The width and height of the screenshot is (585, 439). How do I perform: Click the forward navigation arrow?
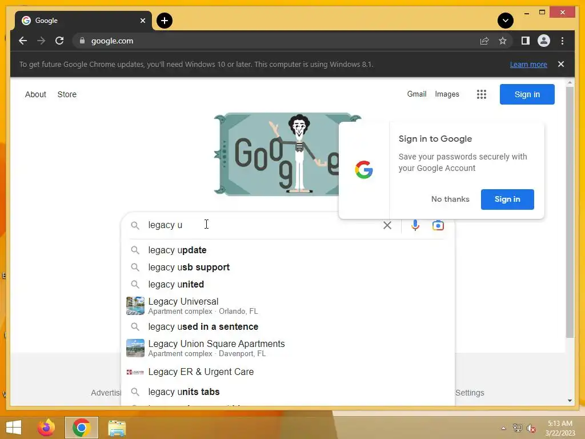[41, 41]
